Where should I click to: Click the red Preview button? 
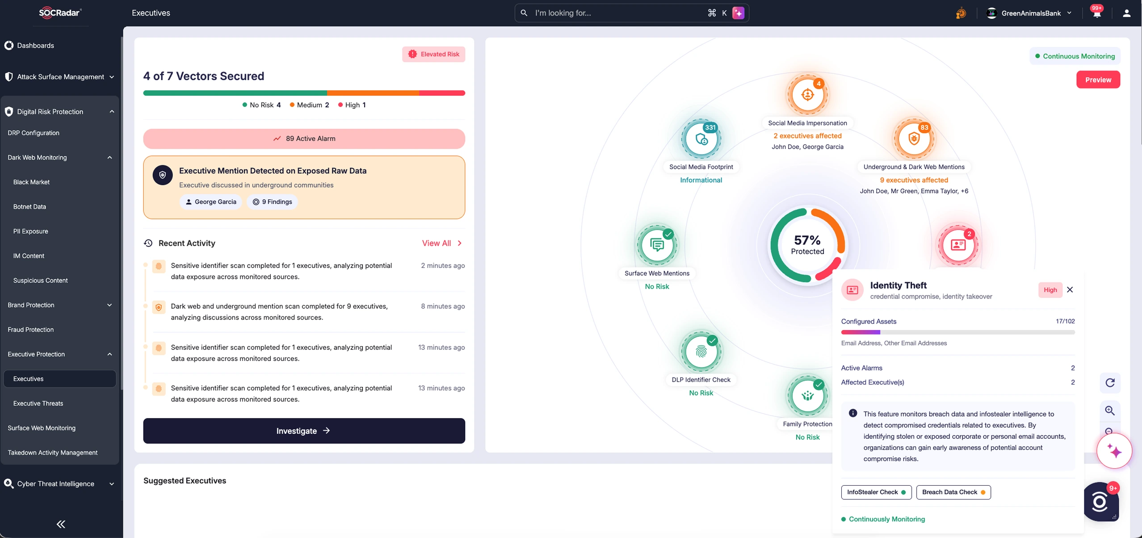click(1098, 80)
